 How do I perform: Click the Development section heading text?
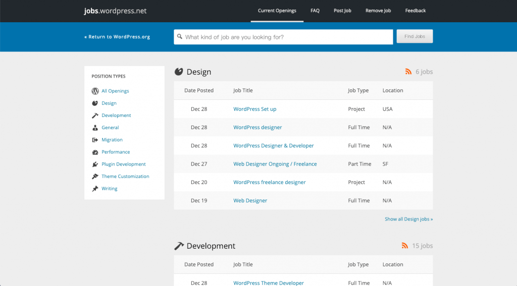point(211,246)
